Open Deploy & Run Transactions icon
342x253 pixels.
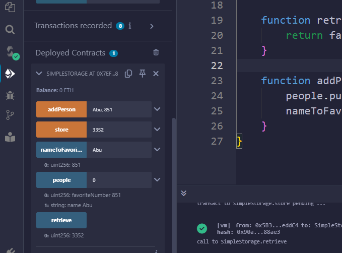click(x=10, y=74)
